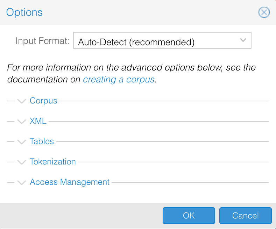The height and width of the screenshot is (229, 276).
Task: Select the Auto-Detect (recommended) combo box
Action: click(x=162, y=40)
